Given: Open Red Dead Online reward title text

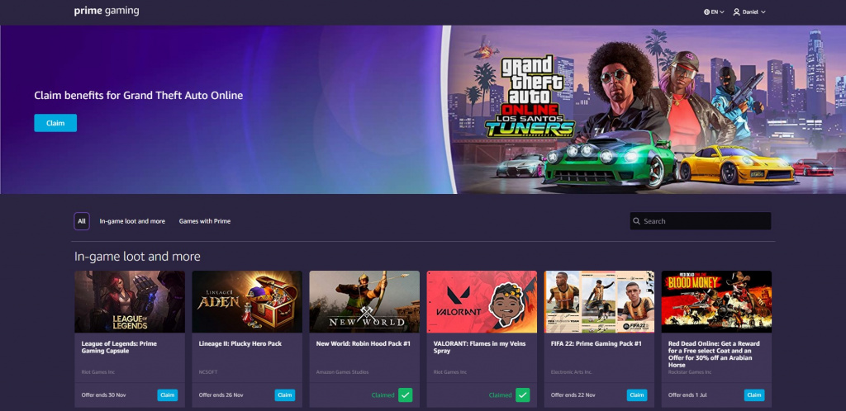Looking at the screenshot, I should (x=714, y=354).
